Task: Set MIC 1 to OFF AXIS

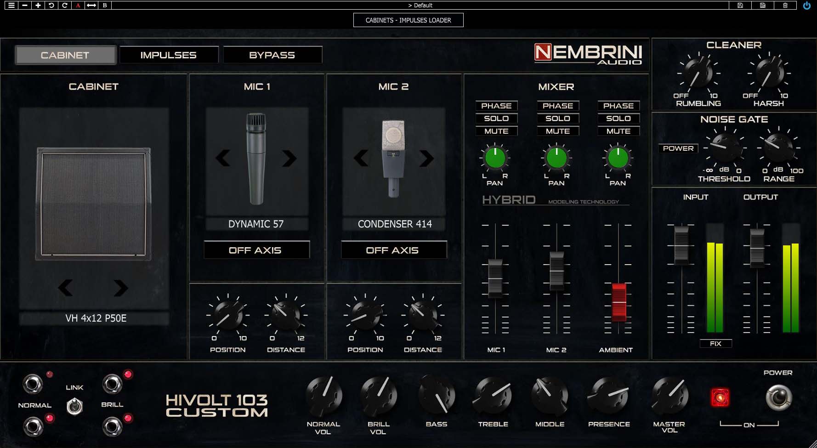Action: pos(256,250)
